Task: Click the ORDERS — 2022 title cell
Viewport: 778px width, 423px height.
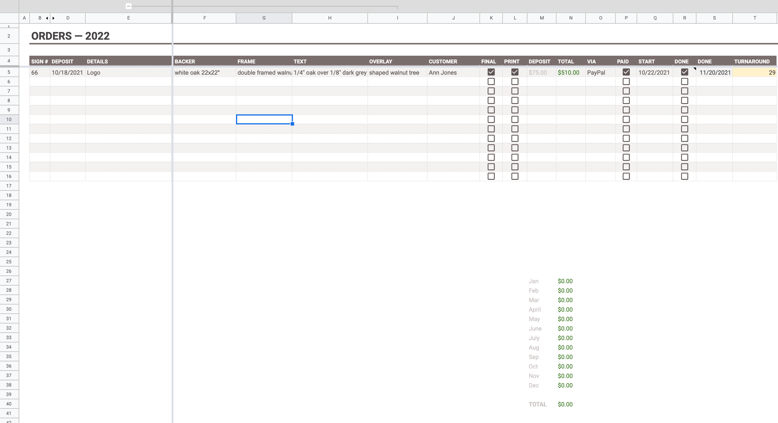Action: tap(70, 36)
